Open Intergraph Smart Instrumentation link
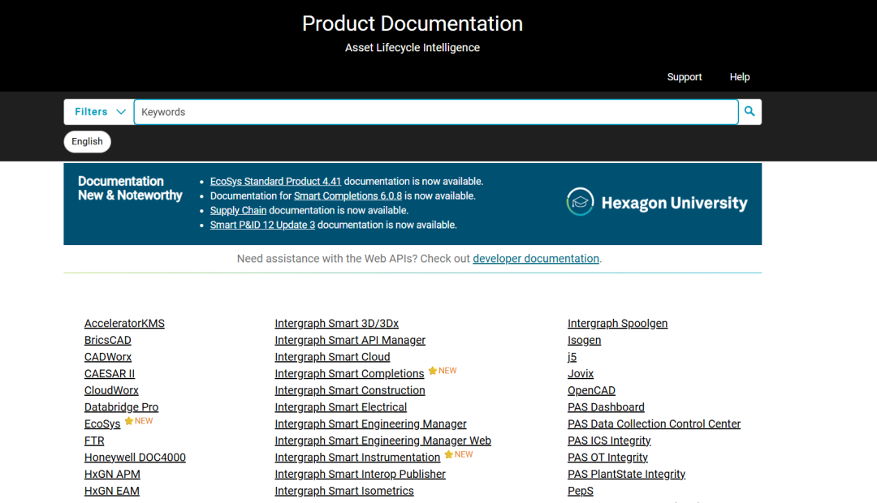This screenshot has width=877, height=503. pos(357,458)
